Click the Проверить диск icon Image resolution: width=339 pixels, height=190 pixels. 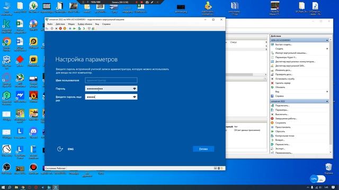pyautogui.click(x=272, y=74)
